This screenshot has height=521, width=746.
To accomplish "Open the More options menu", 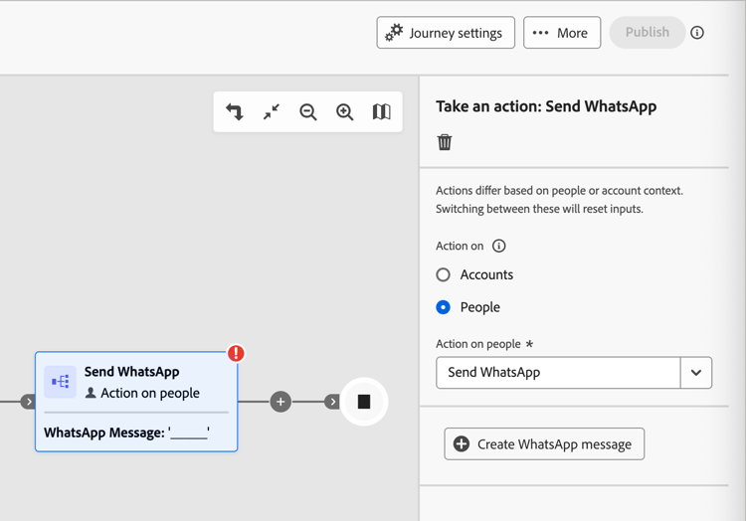I will point(562,33).
